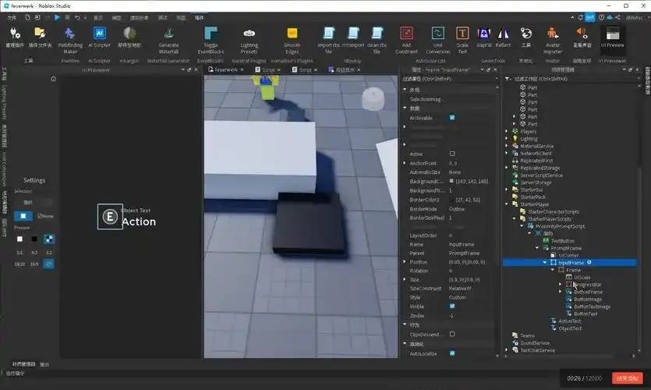Screen dimensions: 651x390
Task: Click the red button next to the timer
Action: coord(628,378)
